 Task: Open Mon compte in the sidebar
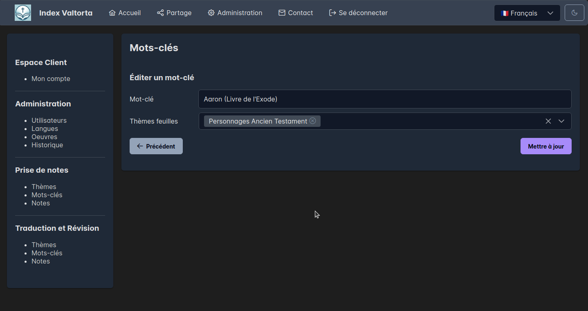[51, 79]
